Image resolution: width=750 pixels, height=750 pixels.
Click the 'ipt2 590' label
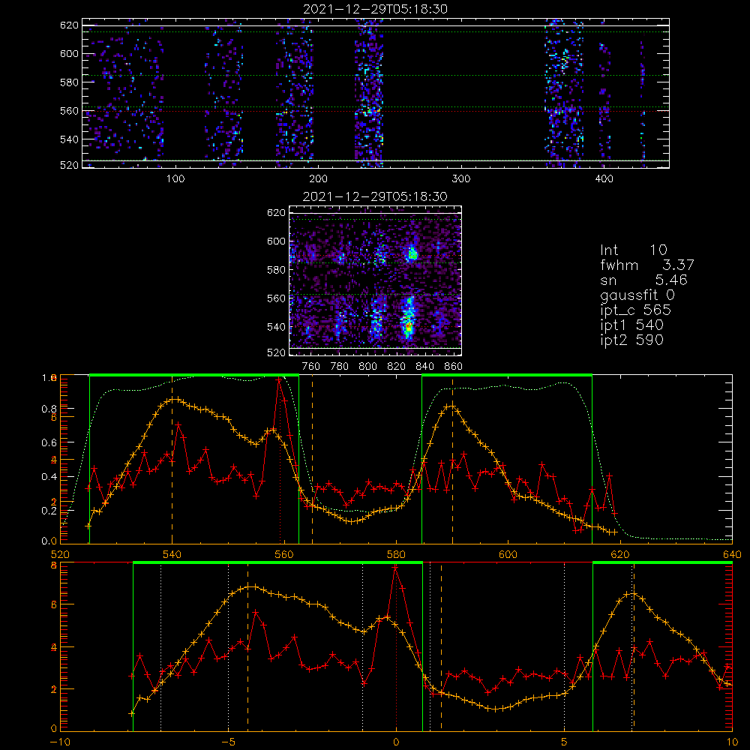pyautogui.click(x=631, y=340)
